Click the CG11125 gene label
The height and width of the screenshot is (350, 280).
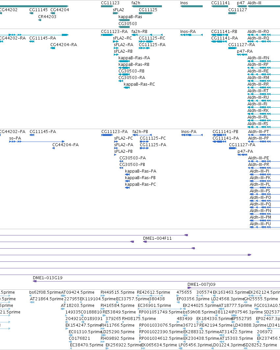coord(148,10)
